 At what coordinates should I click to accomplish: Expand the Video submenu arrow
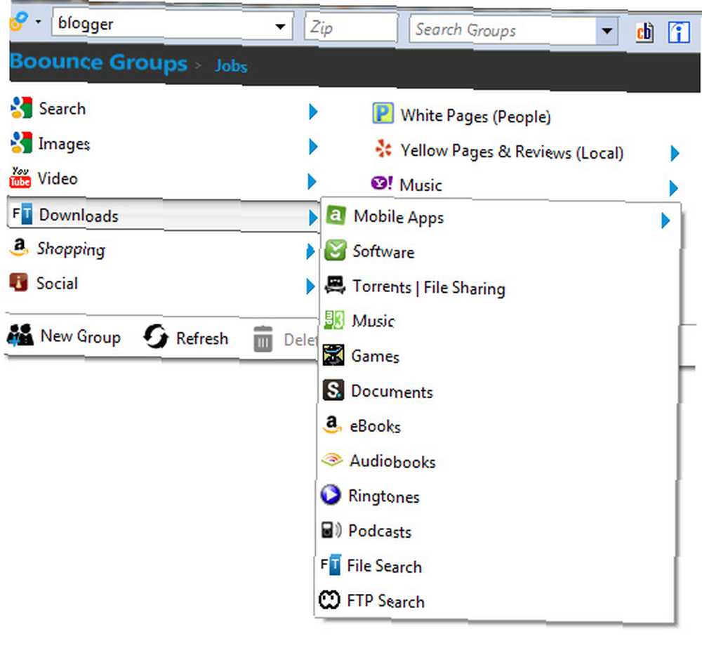[x=312, y=181]
